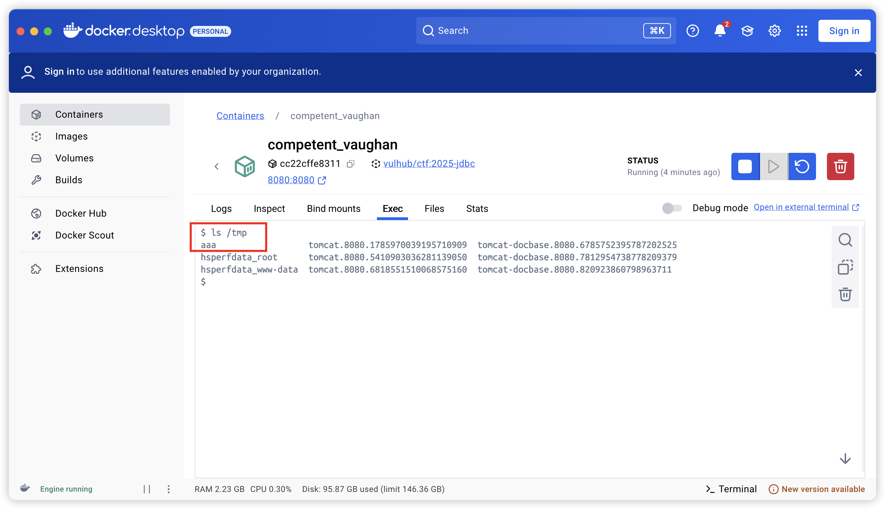
Task: Click Sign in link in banner
Action: click(x=59, y=71)
